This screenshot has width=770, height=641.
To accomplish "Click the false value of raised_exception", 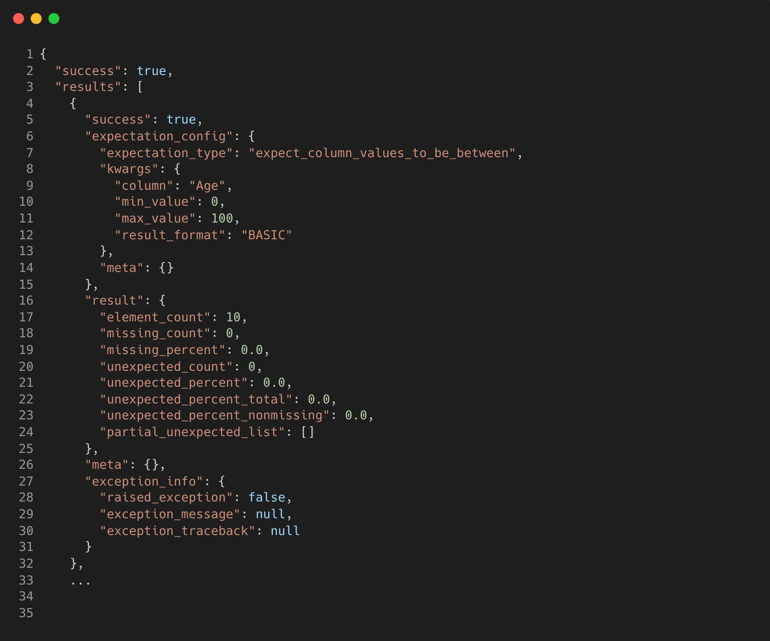I will pyautogui.click(x=267, y=497).
